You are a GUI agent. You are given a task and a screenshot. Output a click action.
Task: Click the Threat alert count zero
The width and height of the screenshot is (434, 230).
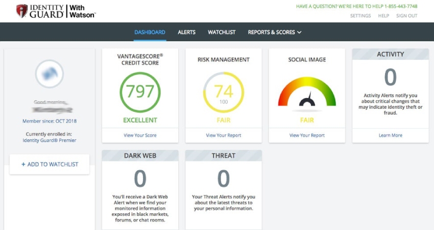point(224,178)
